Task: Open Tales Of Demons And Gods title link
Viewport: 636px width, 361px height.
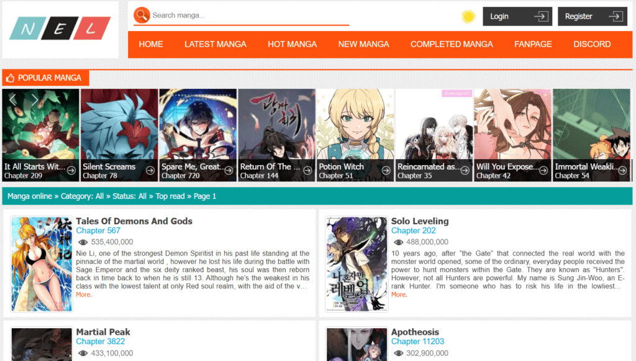Action: click(134, 221)
